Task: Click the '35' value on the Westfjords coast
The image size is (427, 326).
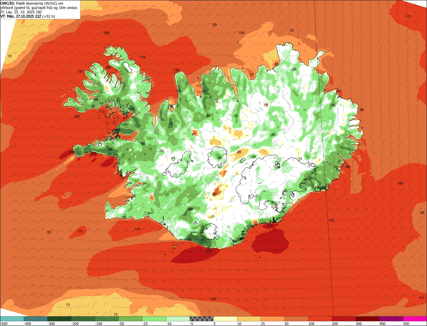Action: pyautogui.click(x=148, y=78)
